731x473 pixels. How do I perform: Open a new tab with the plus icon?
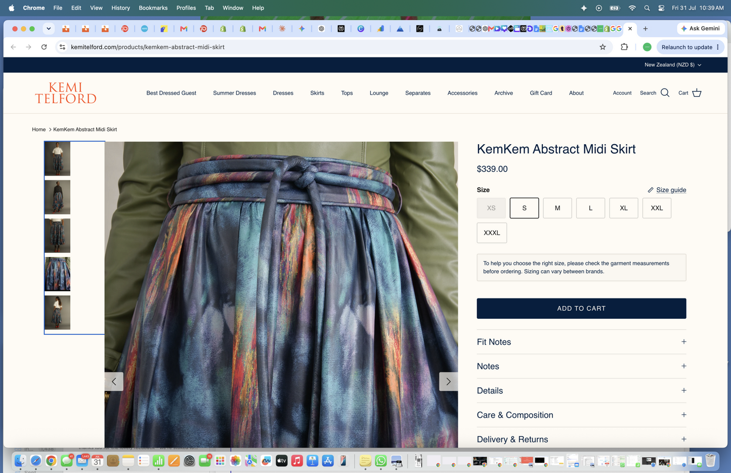click(x=646, y=29)
